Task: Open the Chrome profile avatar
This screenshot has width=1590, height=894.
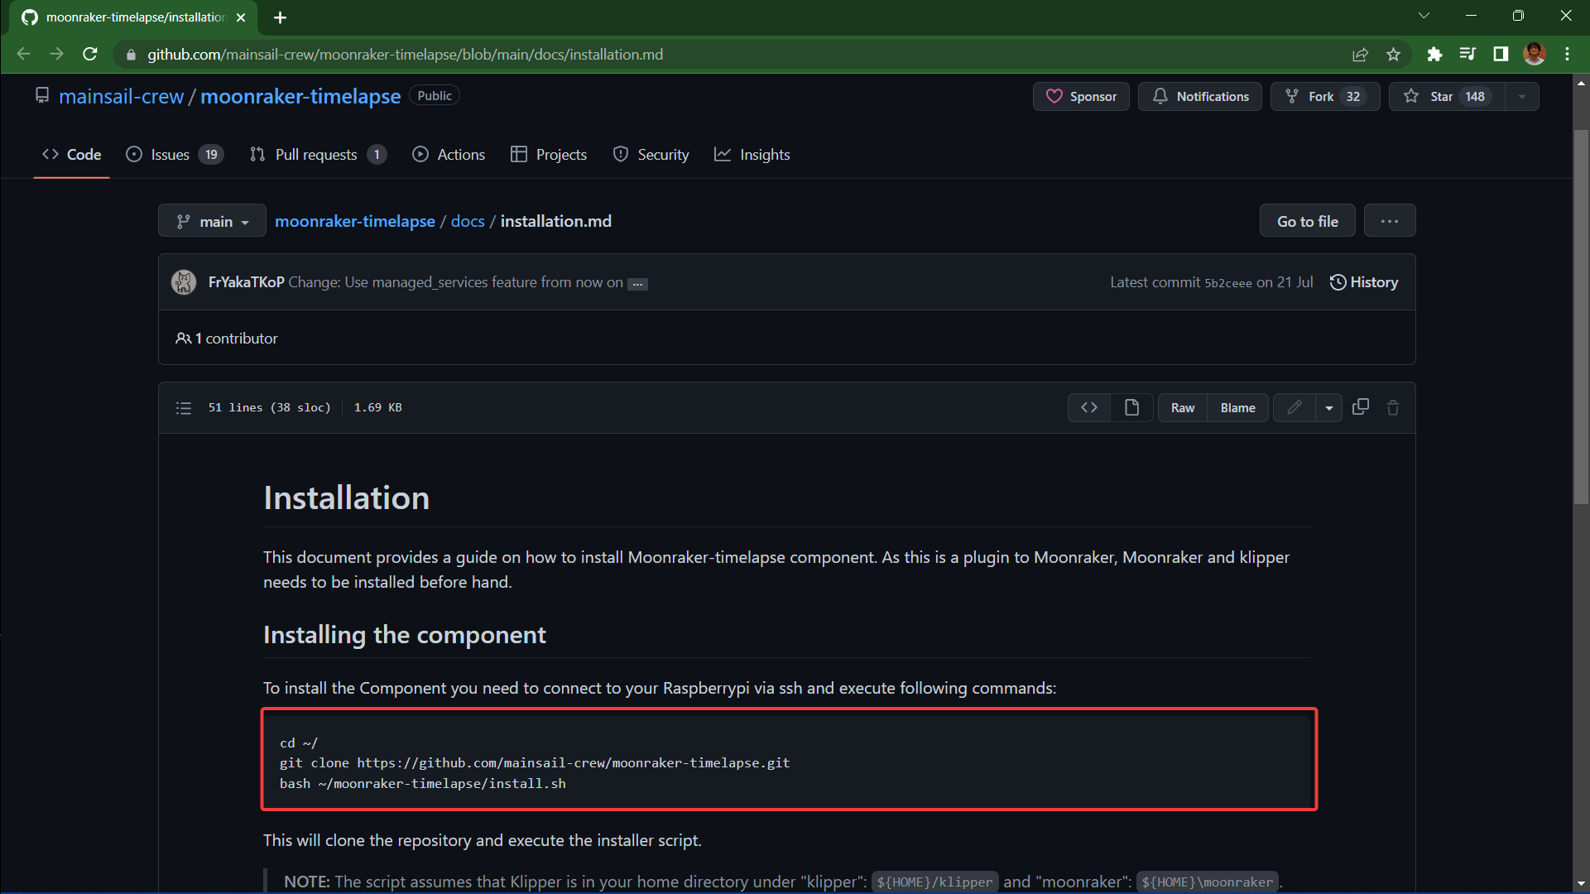Action: 1534,54
